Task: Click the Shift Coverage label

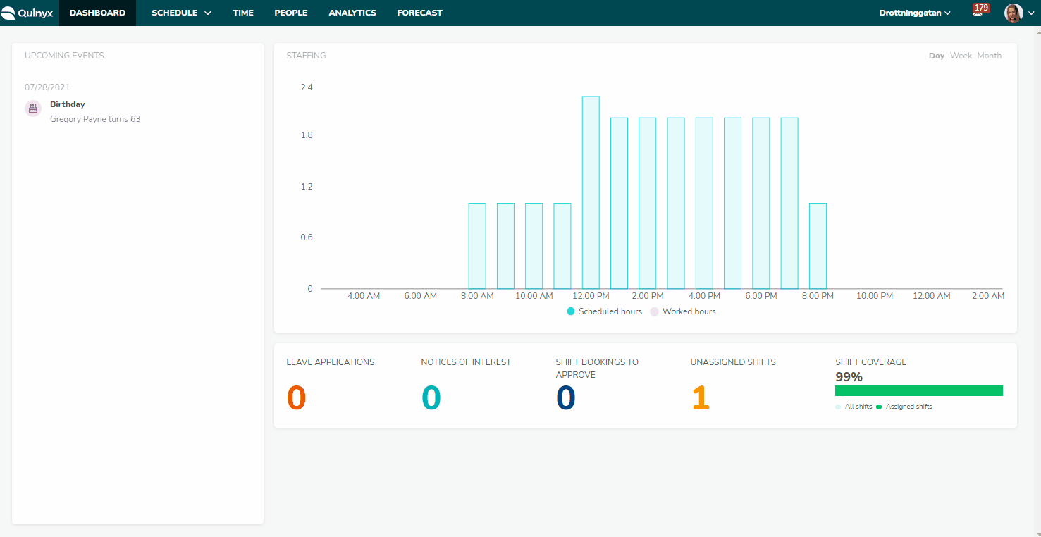Action: coord(871,362)
